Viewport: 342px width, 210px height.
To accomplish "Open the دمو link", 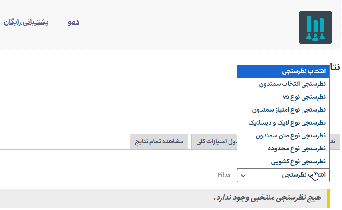I will (73, 22).
